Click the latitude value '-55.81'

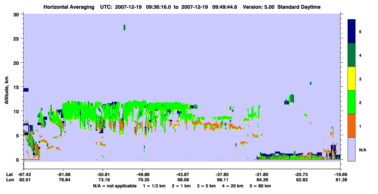103,175
